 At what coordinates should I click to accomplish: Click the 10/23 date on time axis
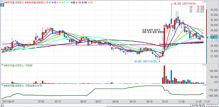[165, 101]
